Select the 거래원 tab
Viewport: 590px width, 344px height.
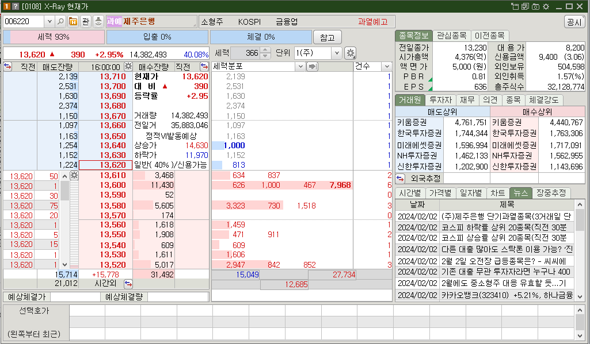tap(410, 100)
